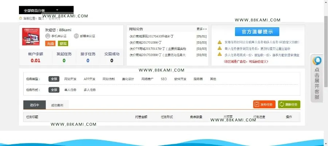Click the 发布任务 clipboard icon

click(256, 105)
